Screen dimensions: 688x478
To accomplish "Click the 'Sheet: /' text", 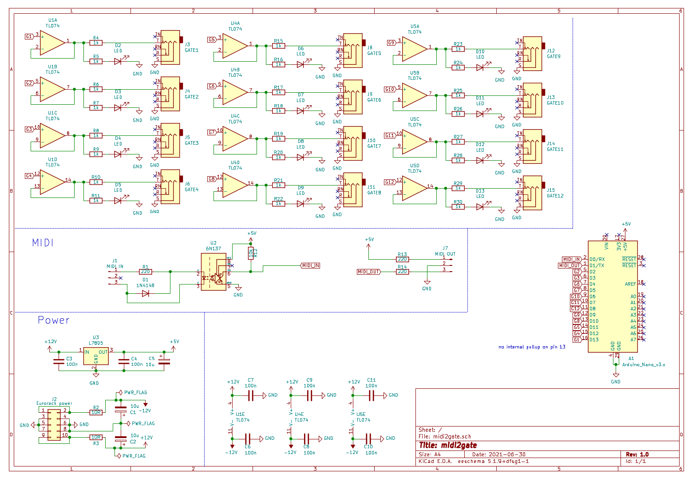I will 430,430.
